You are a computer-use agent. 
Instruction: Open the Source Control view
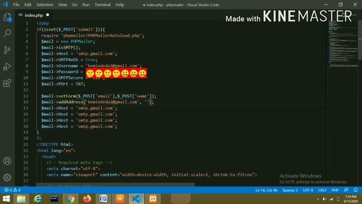coord(7,50)
